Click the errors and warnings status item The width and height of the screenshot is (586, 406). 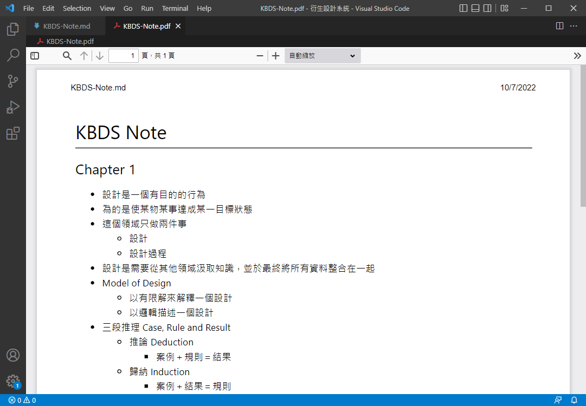coord(22,401)
